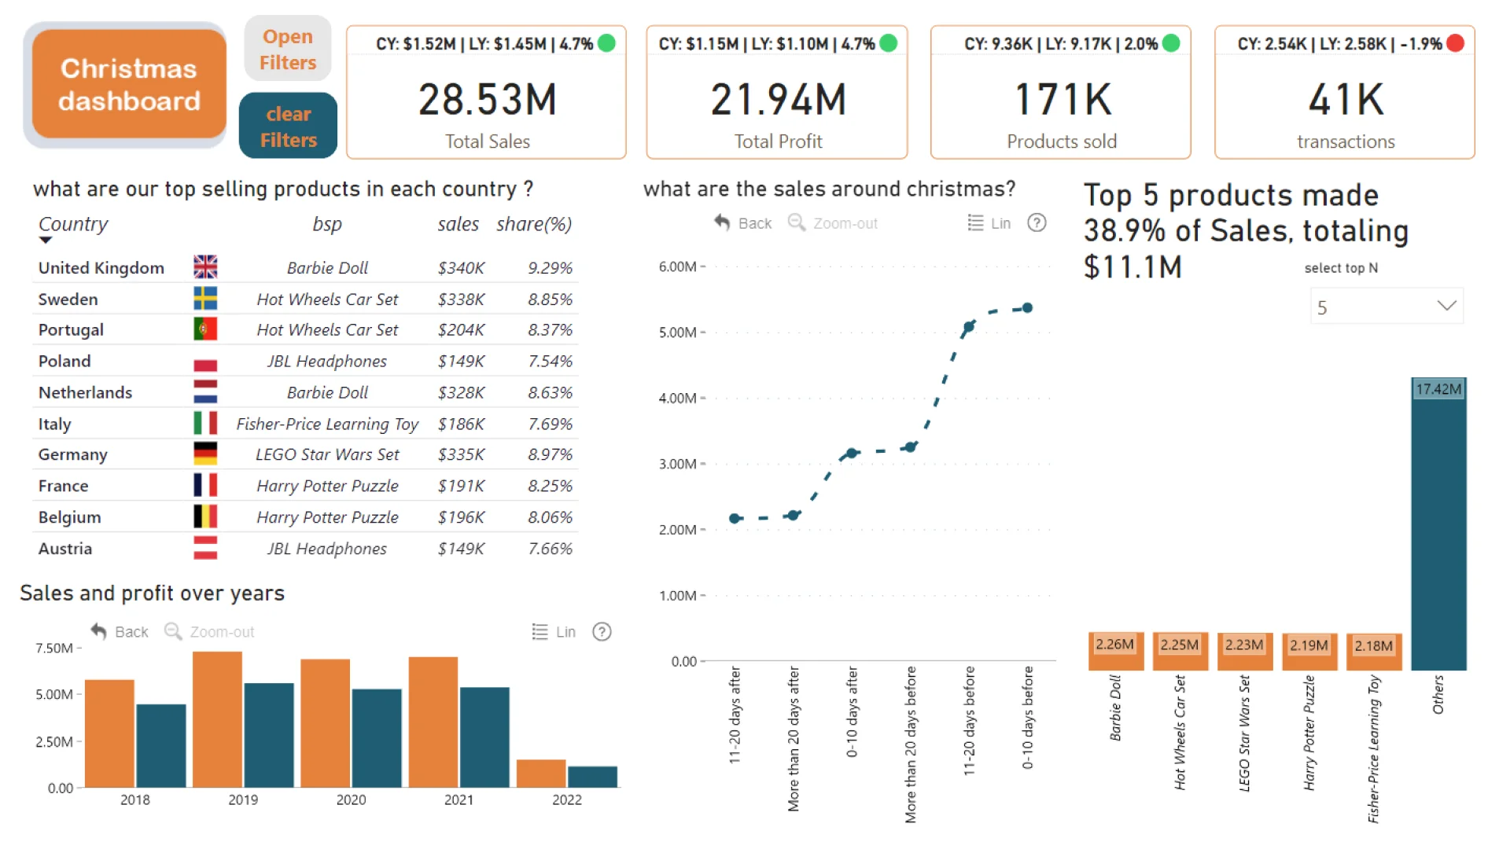Click United Kingdom flag icon
1510x849 pixels.
click(x=205, y=267)
